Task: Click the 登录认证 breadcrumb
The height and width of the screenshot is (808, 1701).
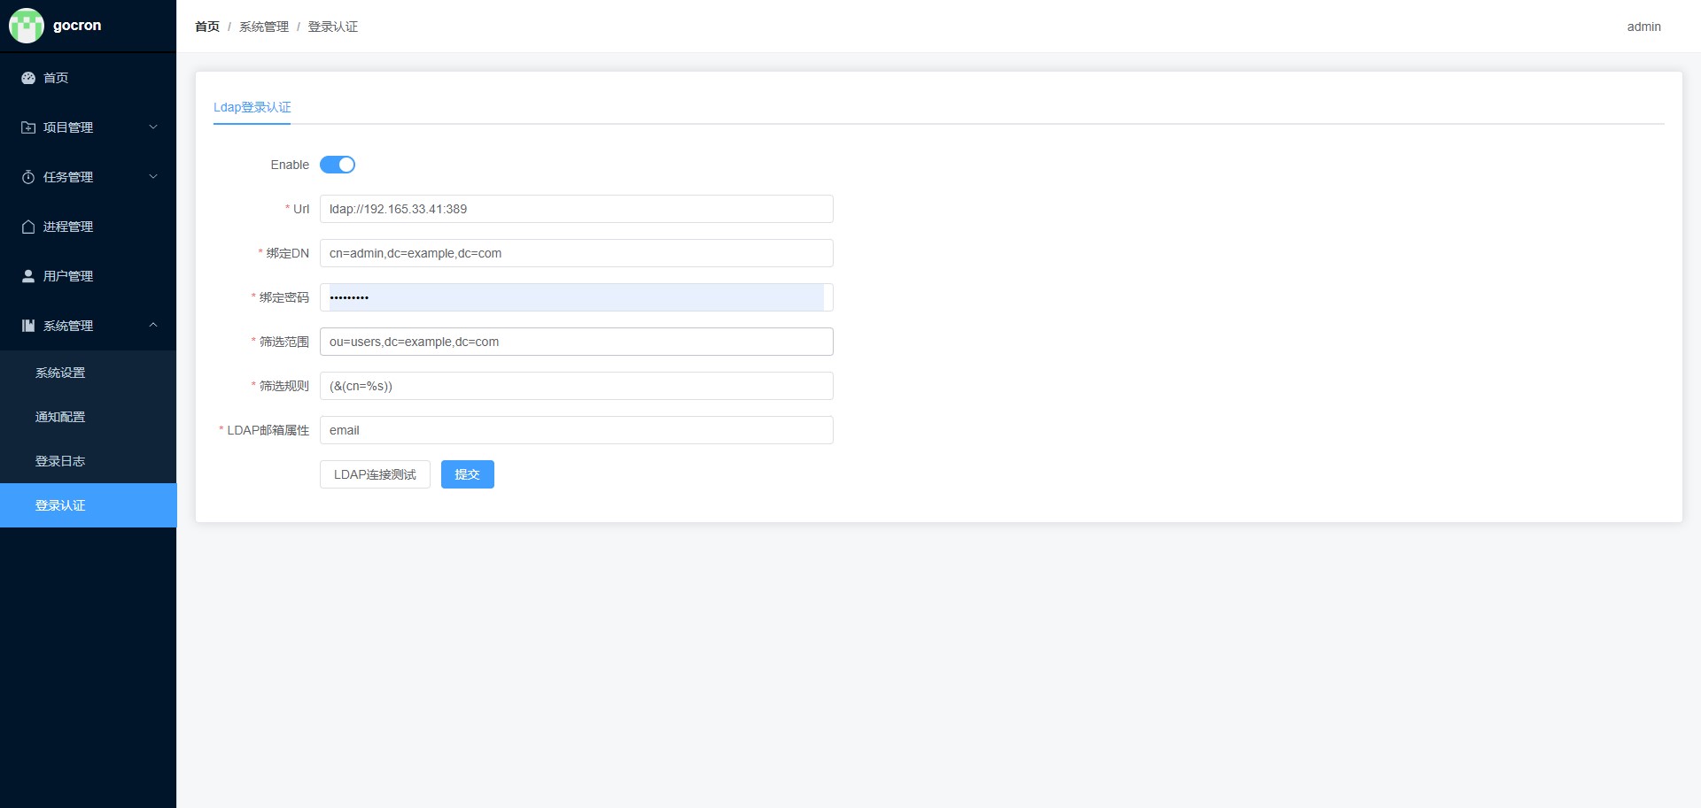Action: 333,27
